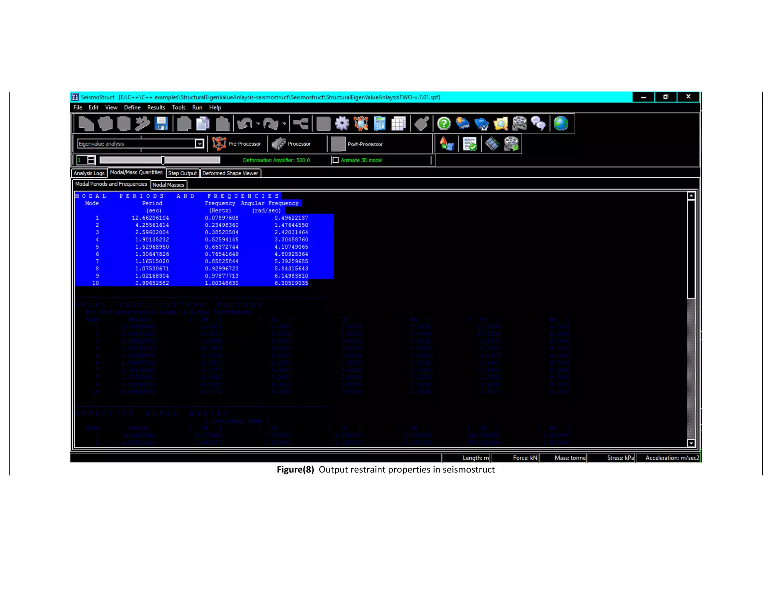Open the Help menu
This screenshot has height=596, width=772.
215,107
